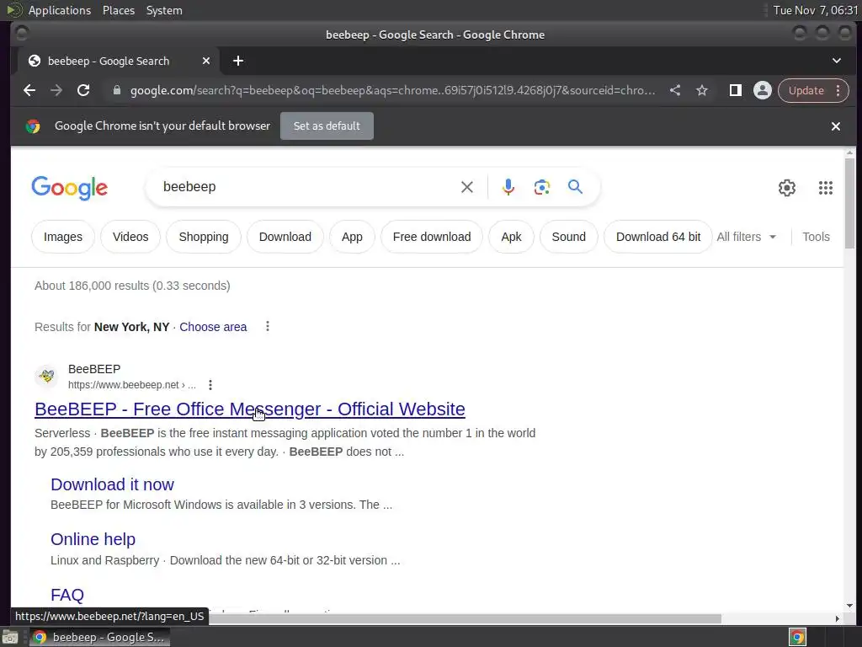Select the Apk filter chip
862x647 pixels.
511,237
